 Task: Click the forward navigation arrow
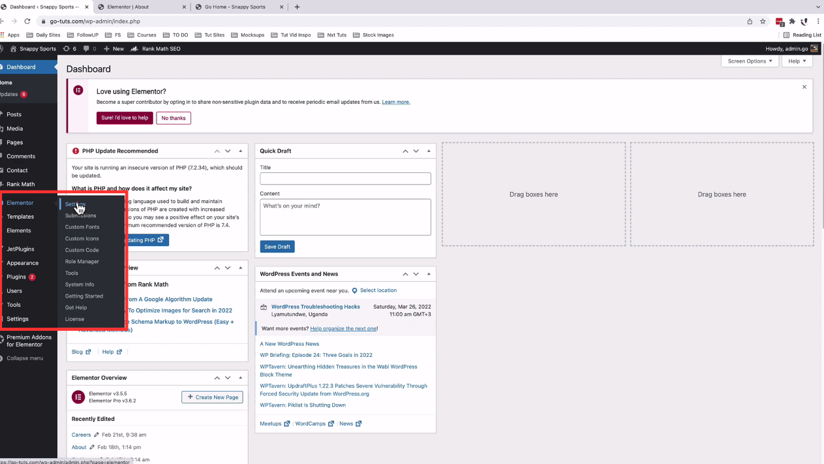point(14,21)
